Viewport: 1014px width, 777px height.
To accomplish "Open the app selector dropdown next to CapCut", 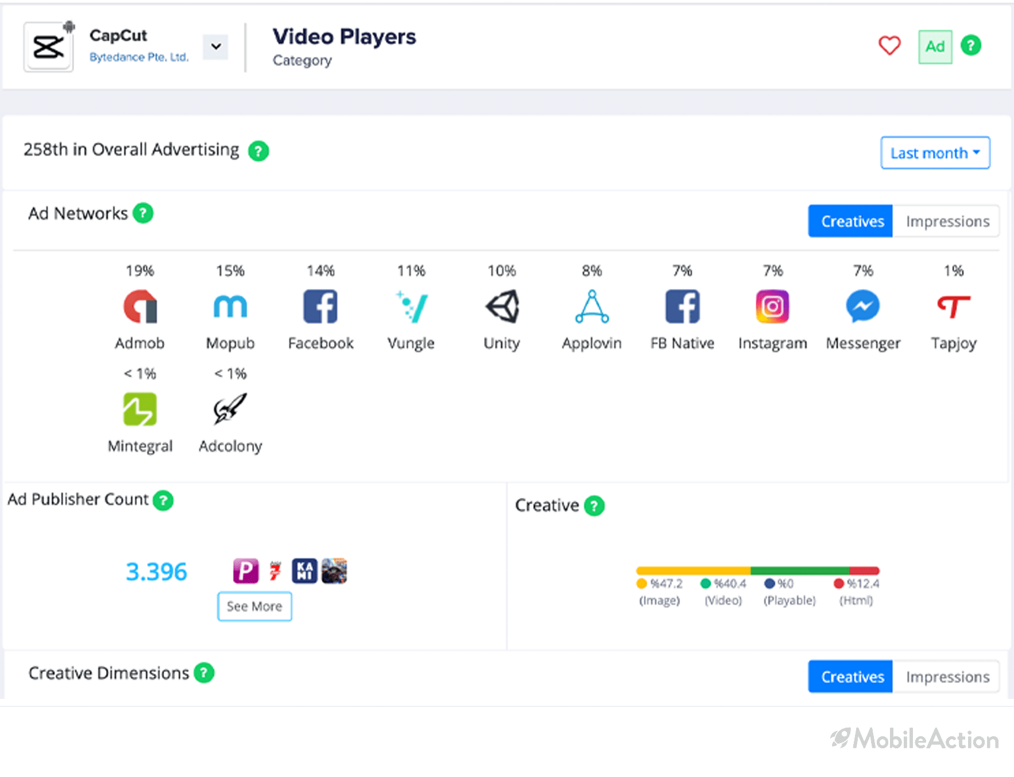I will click(216, 47).
